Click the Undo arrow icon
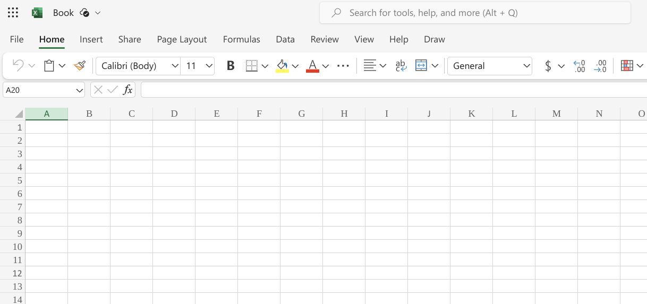 [x=18, y=66]
